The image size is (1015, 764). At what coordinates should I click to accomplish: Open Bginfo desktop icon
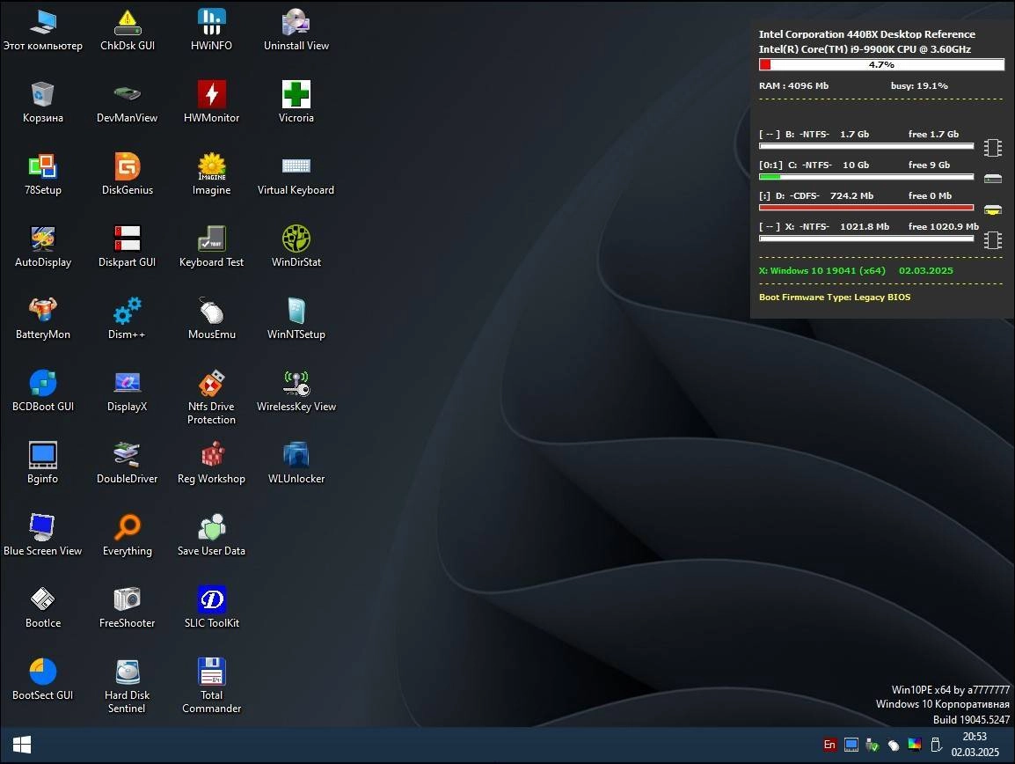point(43,463)
